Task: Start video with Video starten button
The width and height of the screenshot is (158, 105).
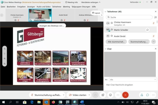Action: coord(78,95)
